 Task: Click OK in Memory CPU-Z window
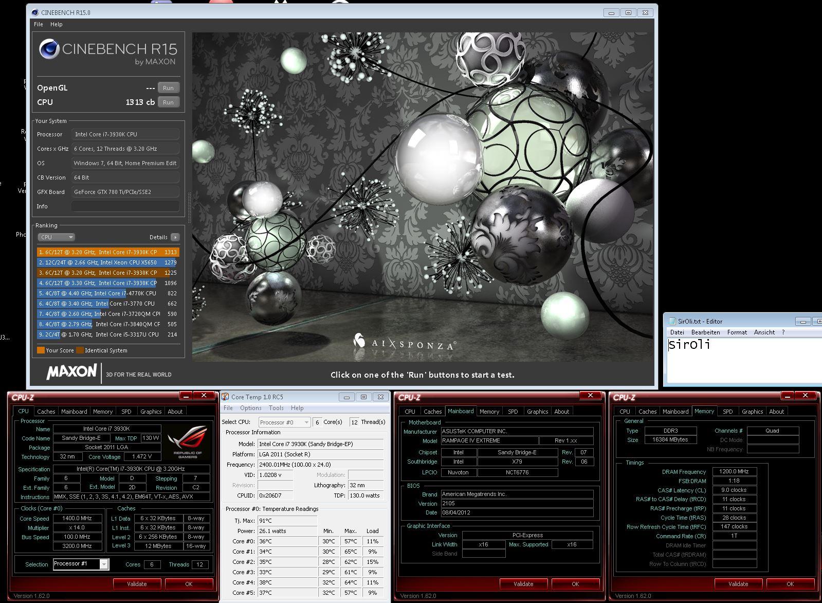point(790,584)
